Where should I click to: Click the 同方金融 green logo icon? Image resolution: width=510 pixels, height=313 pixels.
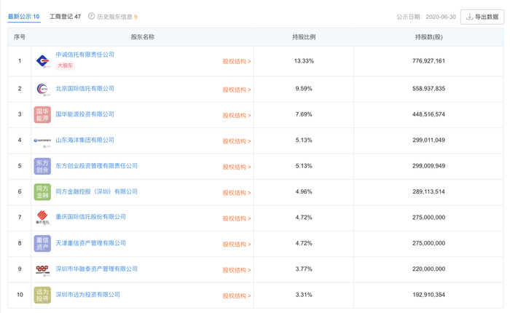(x=42, y=191)
